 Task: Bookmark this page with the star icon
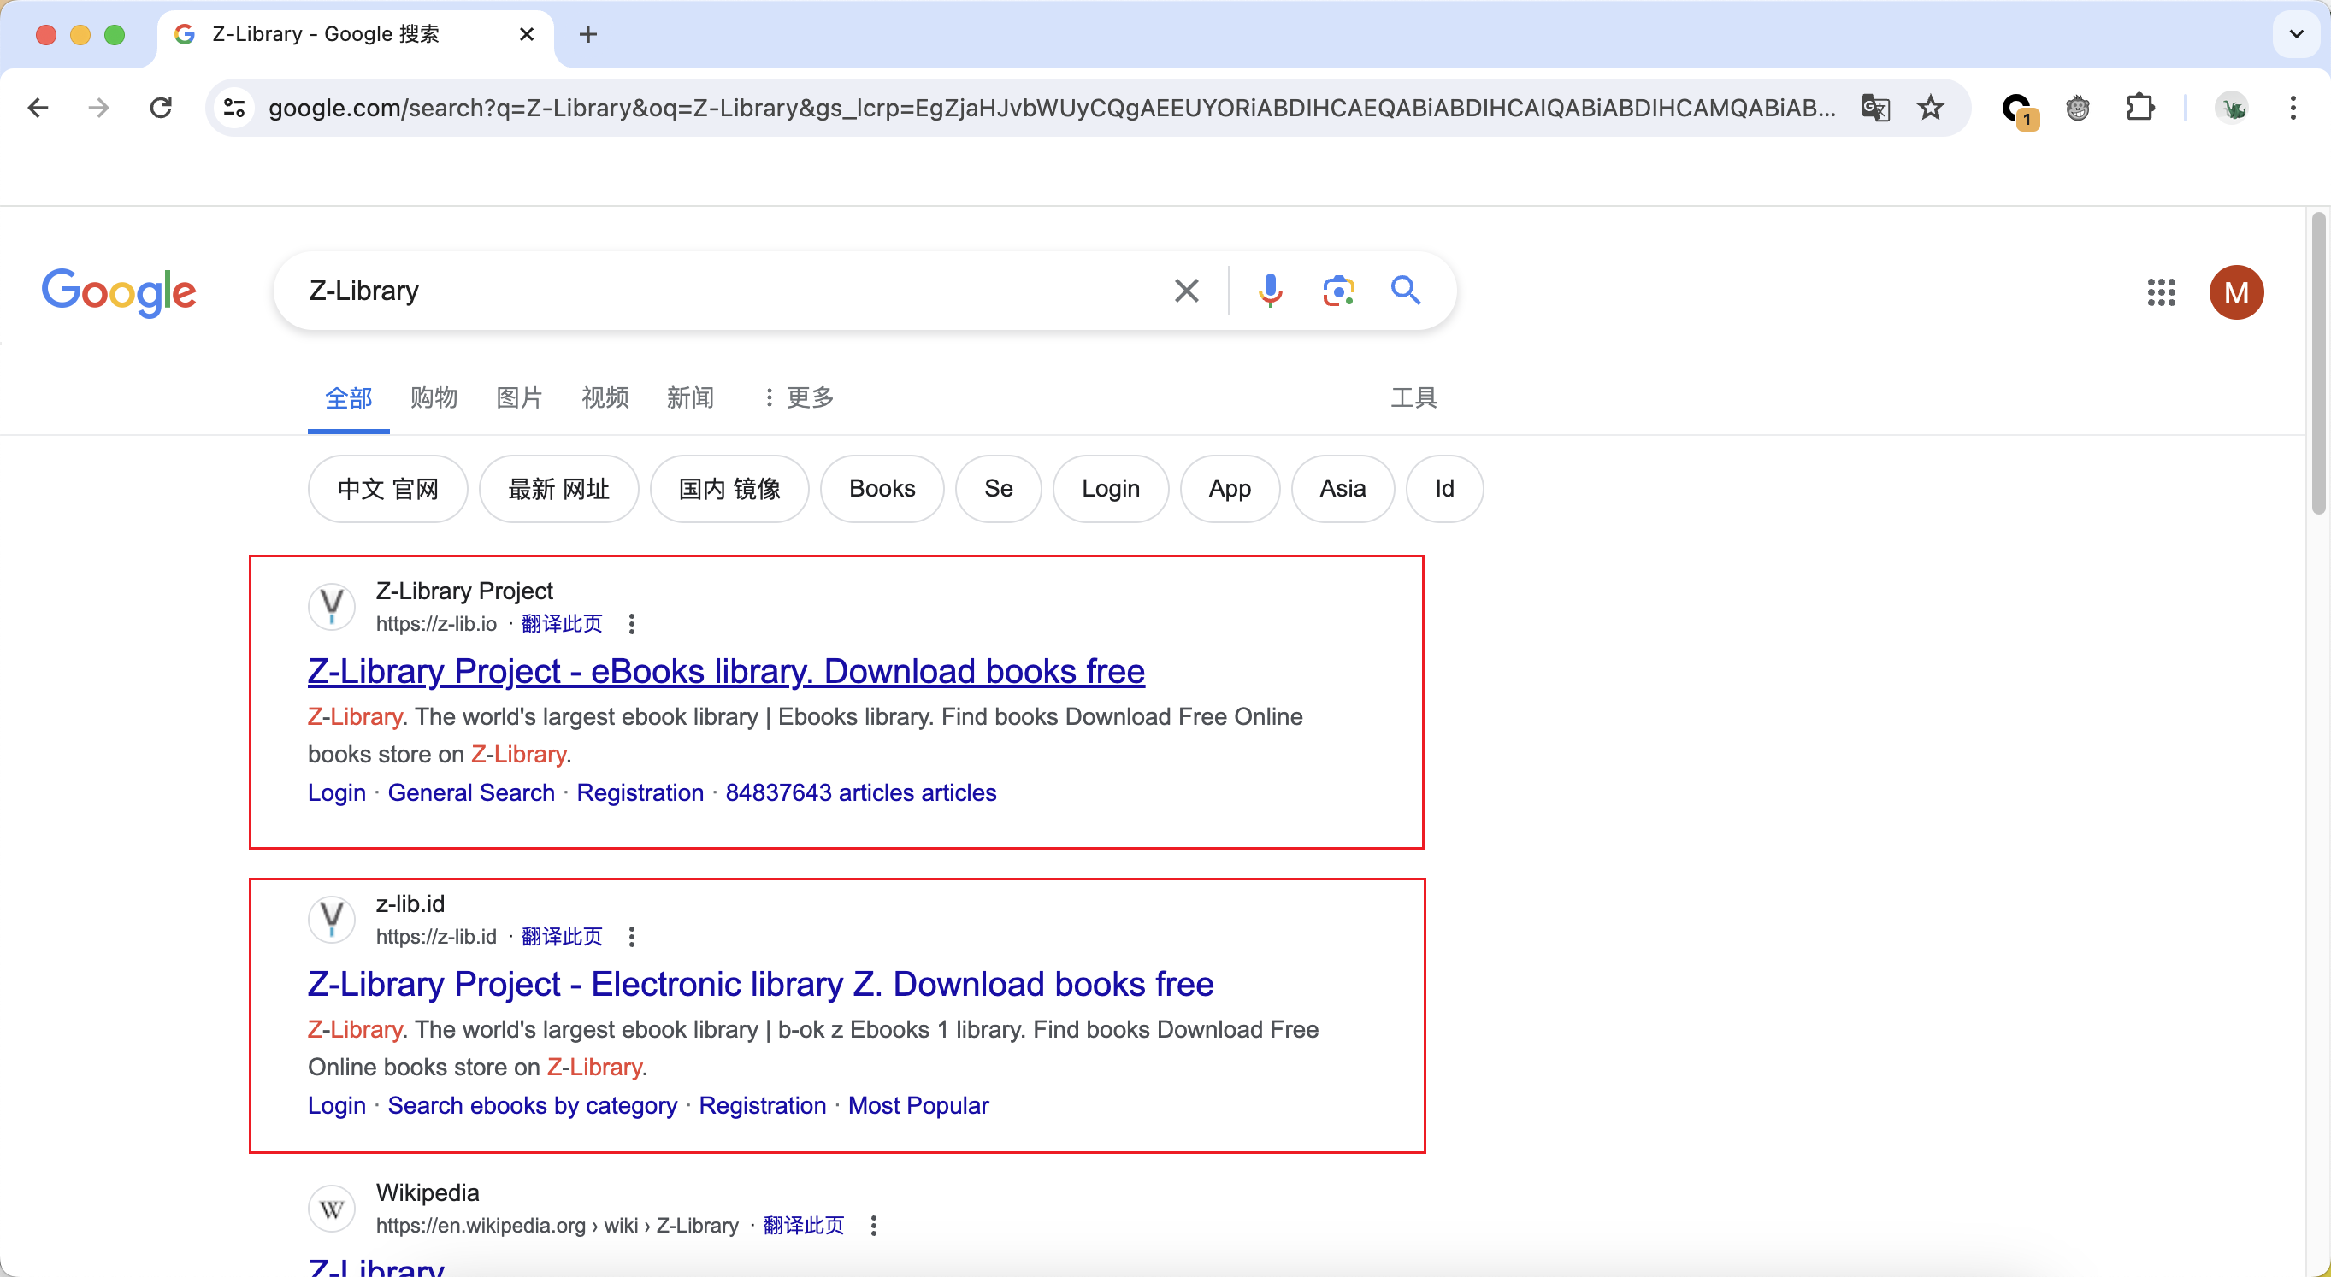[x=1931, y=108]
